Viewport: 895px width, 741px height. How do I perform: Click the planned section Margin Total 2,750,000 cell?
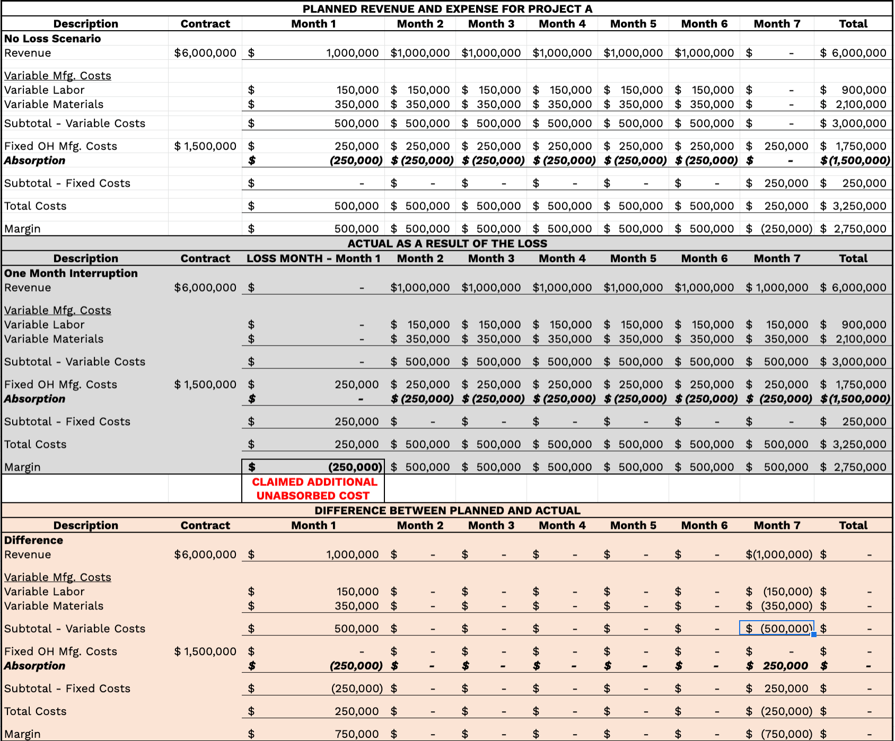tap(853, 229)
